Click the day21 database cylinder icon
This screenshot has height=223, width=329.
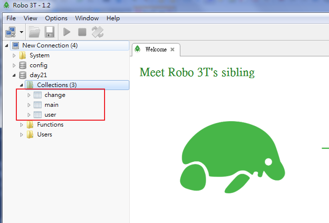23,75
